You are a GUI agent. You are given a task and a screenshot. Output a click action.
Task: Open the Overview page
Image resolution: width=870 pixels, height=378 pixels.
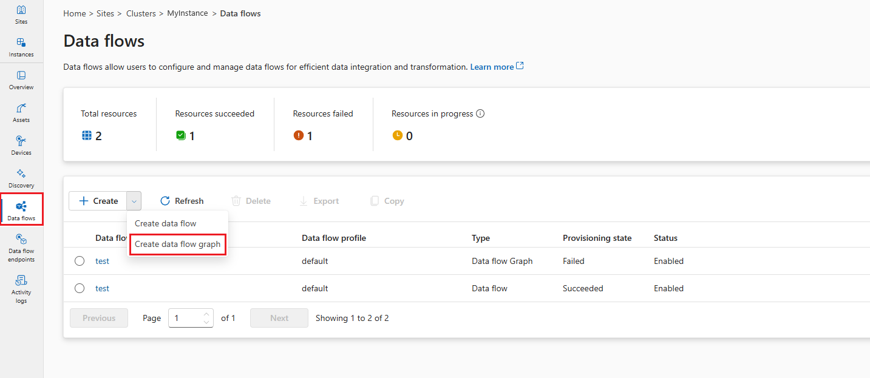[x=21, y=81]
